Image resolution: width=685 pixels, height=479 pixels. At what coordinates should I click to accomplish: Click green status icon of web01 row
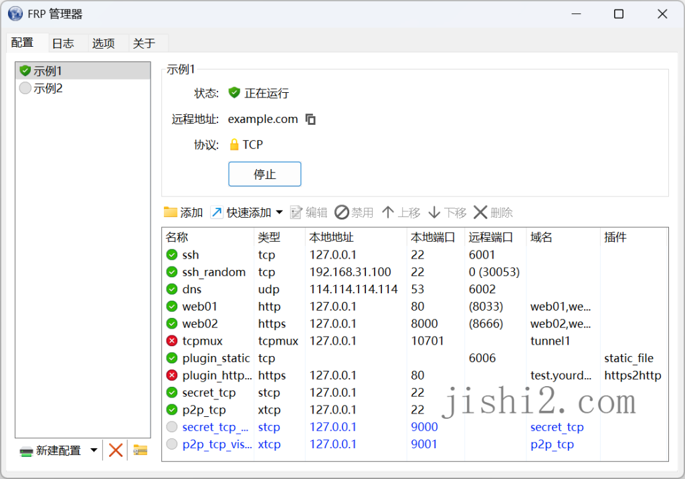(x=172, y=306)
